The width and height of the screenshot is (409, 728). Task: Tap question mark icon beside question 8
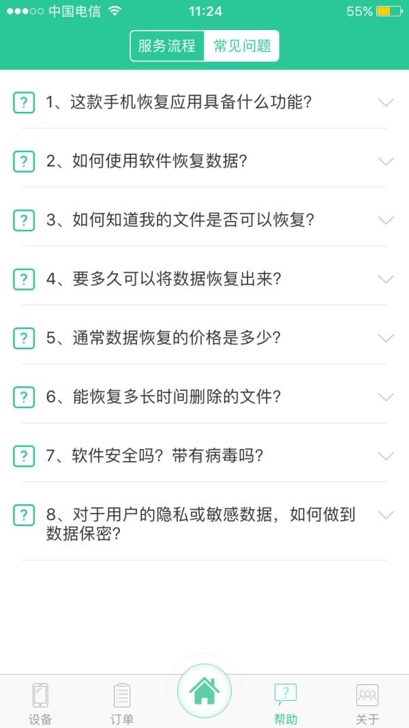pyautogui.click(x=24, y=515)
